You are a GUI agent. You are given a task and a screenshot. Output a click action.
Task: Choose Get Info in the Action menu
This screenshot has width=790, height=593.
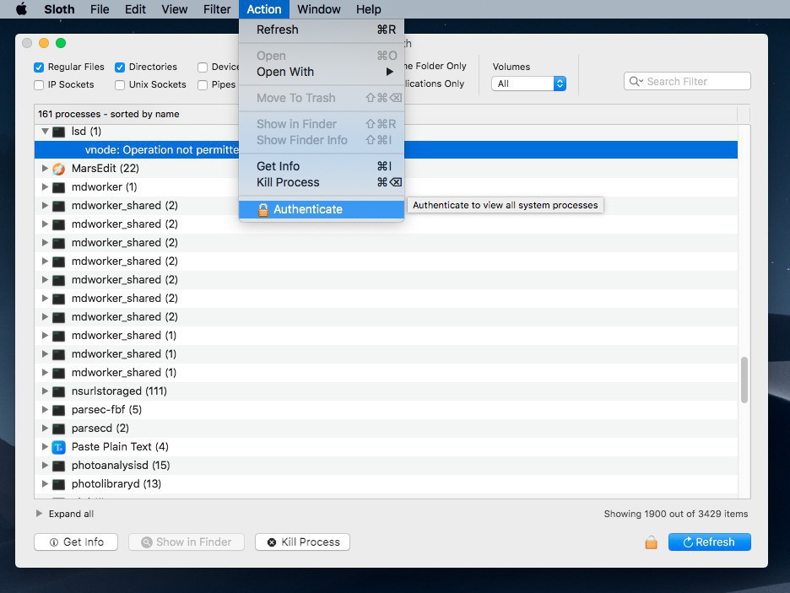tap(322, 166)
